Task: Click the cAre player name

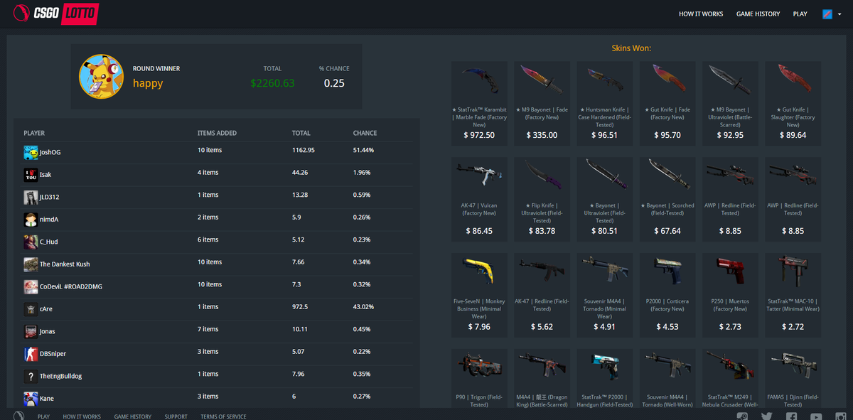Action: pyautogui.click(x=46, y=309)
